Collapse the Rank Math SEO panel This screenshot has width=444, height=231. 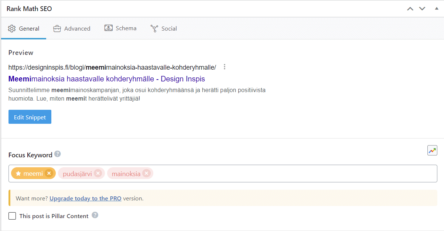(437, 9)
